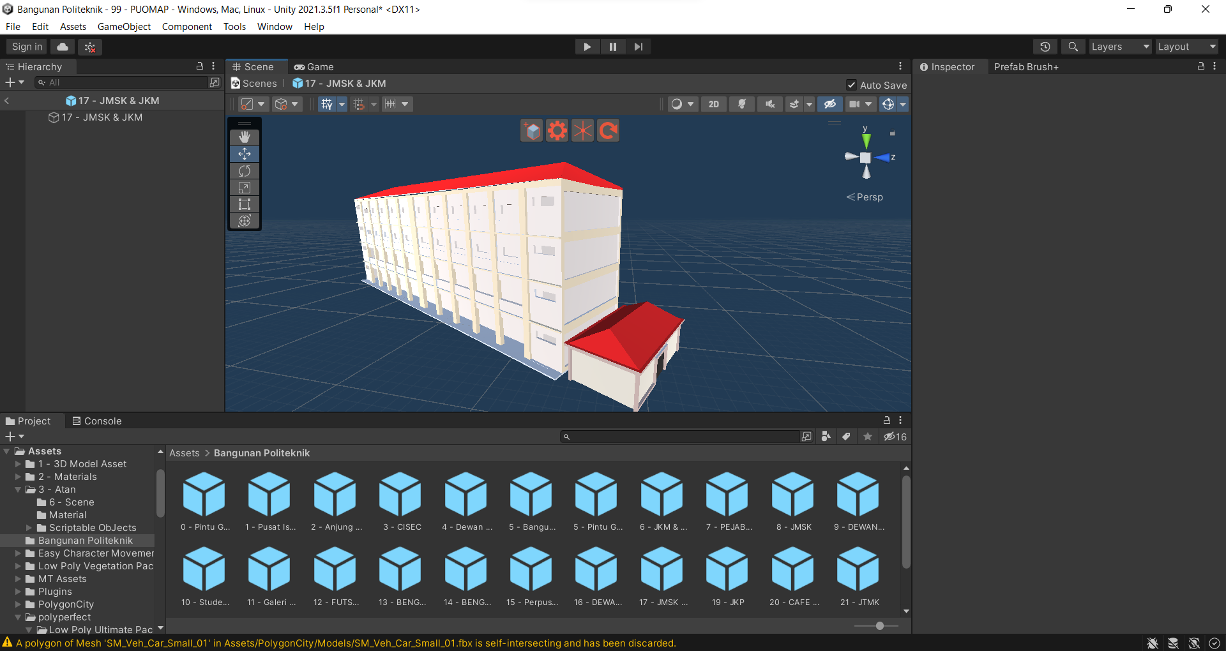Select the Hand view tool
Viewport: 1226px width, 651px height.
pos(245,137)
